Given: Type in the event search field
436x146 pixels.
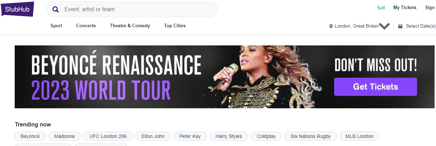Looking at the screenshot, I should pyautogui.click(x=136, y=9).
